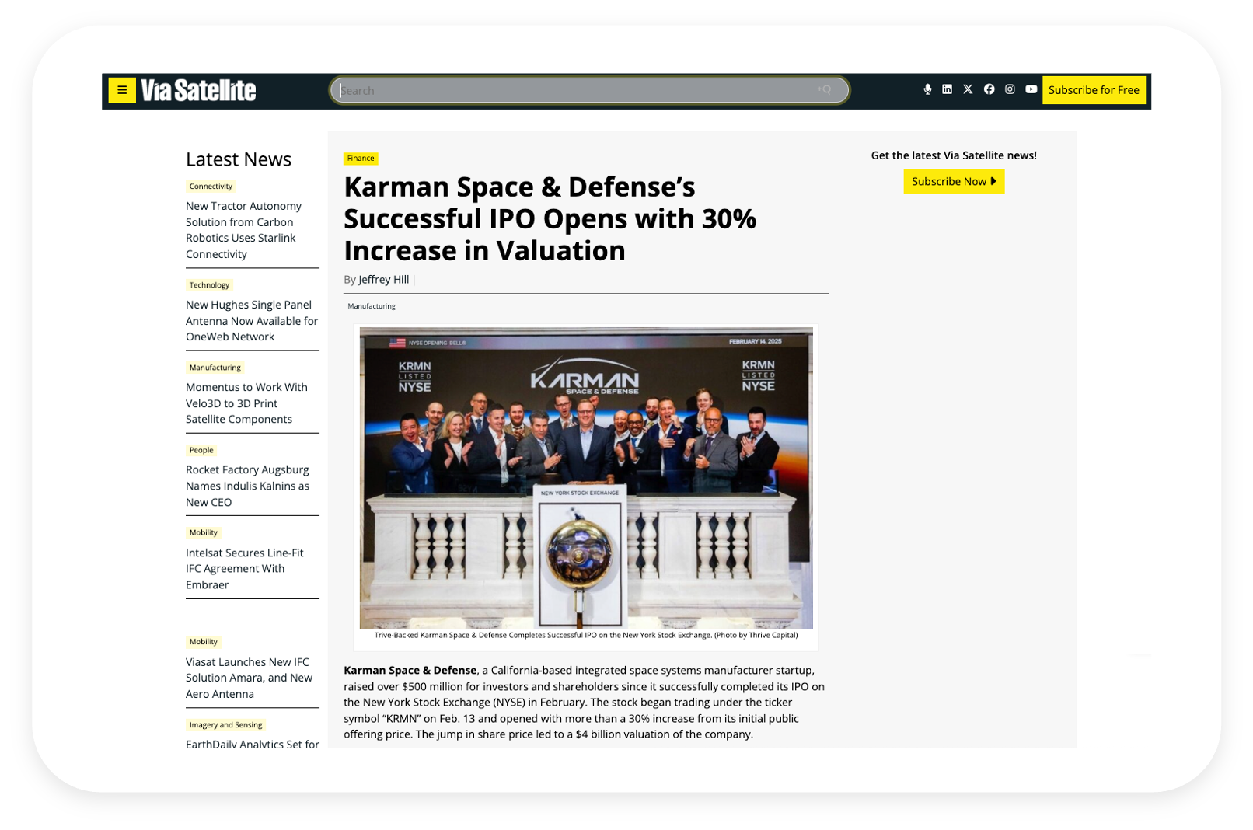Open the Hughes Single Panel Antenna article
Image resolution: width=1253 pixels, height=830 pixels.
(252, 321)
